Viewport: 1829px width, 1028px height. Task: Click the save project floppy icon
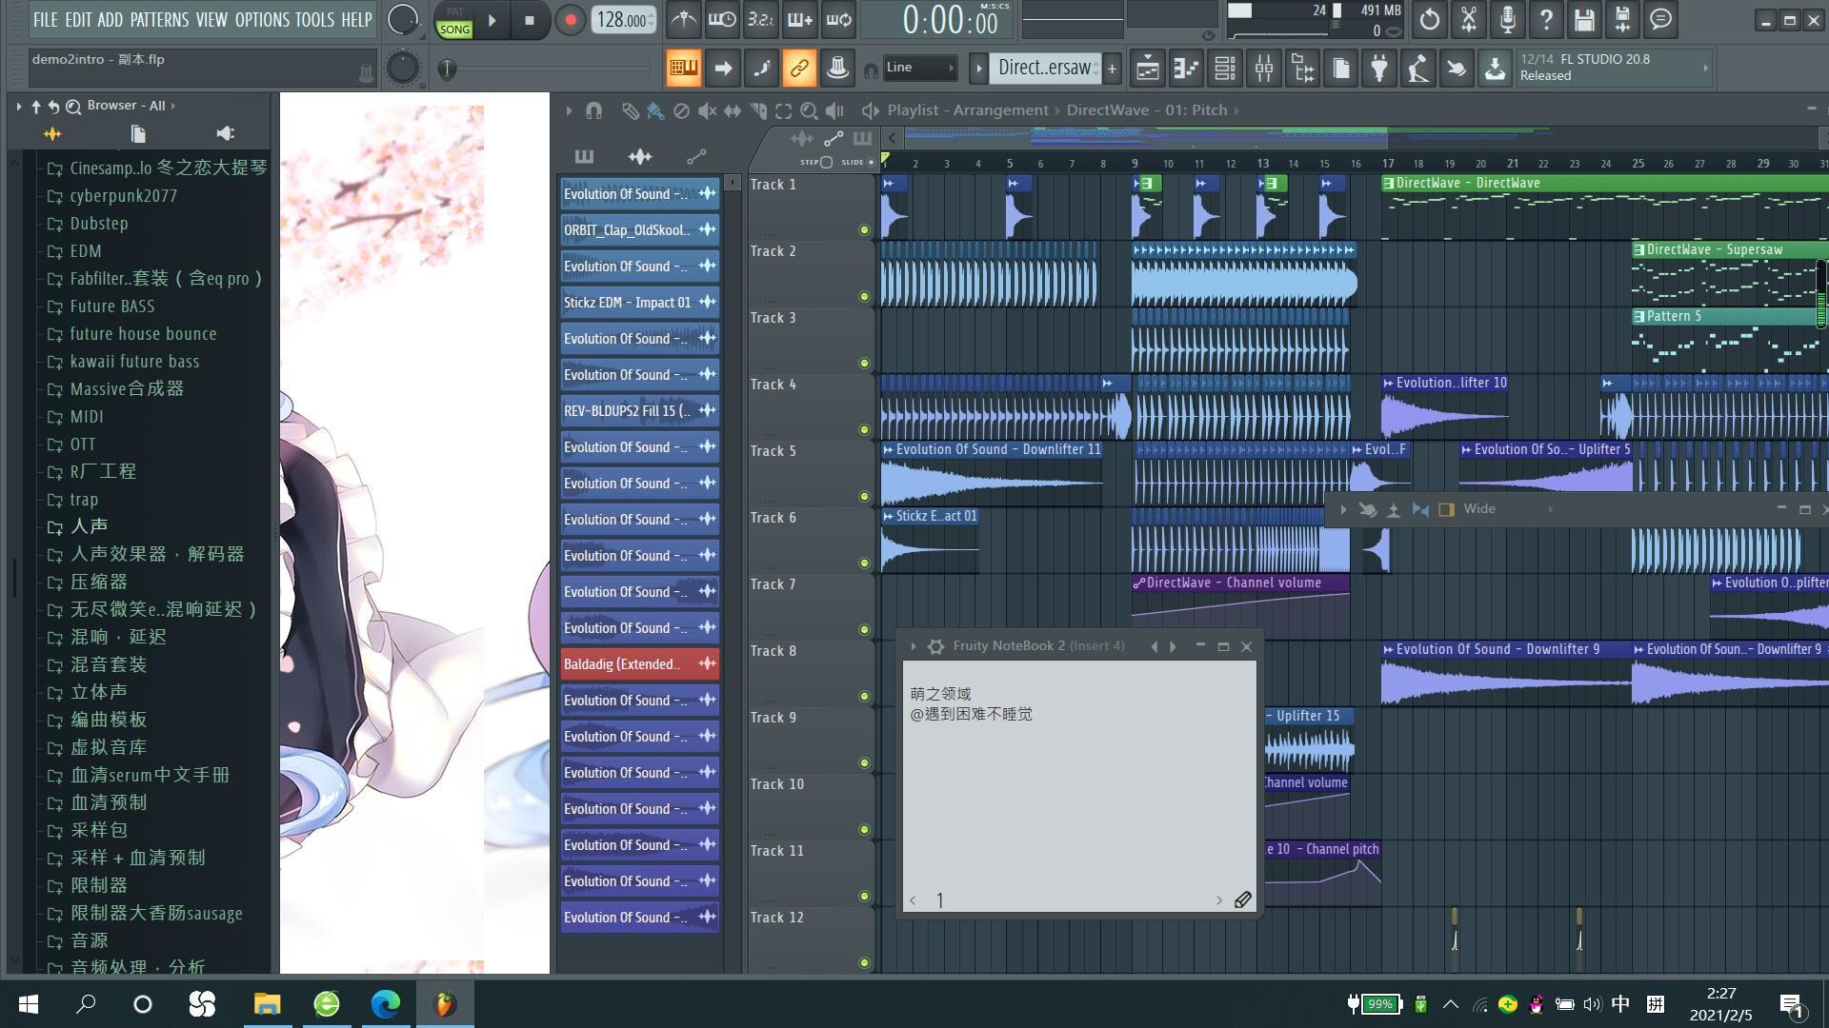(x=1584, y=19)
